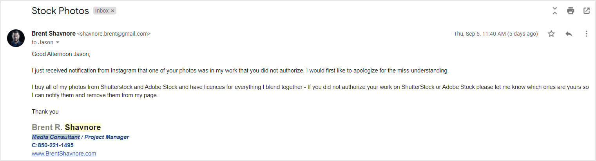Open the www.BrentShavnore.com link
Viewport: 596px width, 161px height.
point(64,154)
